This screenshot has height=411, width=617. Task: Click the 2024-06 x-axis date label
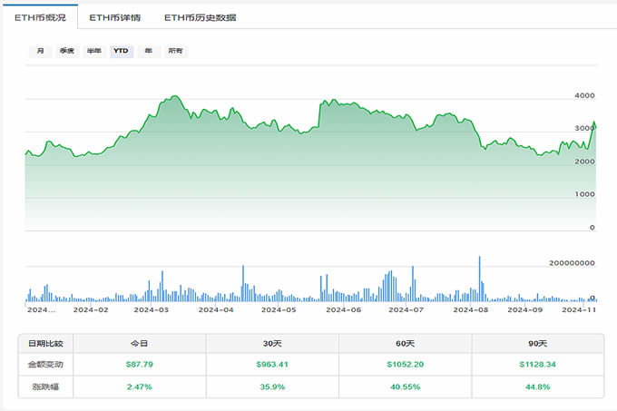pos(343,310)
